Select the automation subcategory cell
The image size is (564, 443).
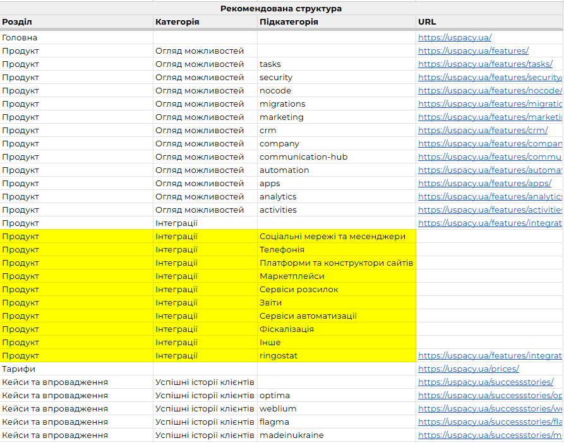[x=336, y=170]
